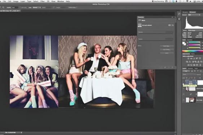Pick a color from the spectrum ramp

pyautogui.click(x=193, y=51)
